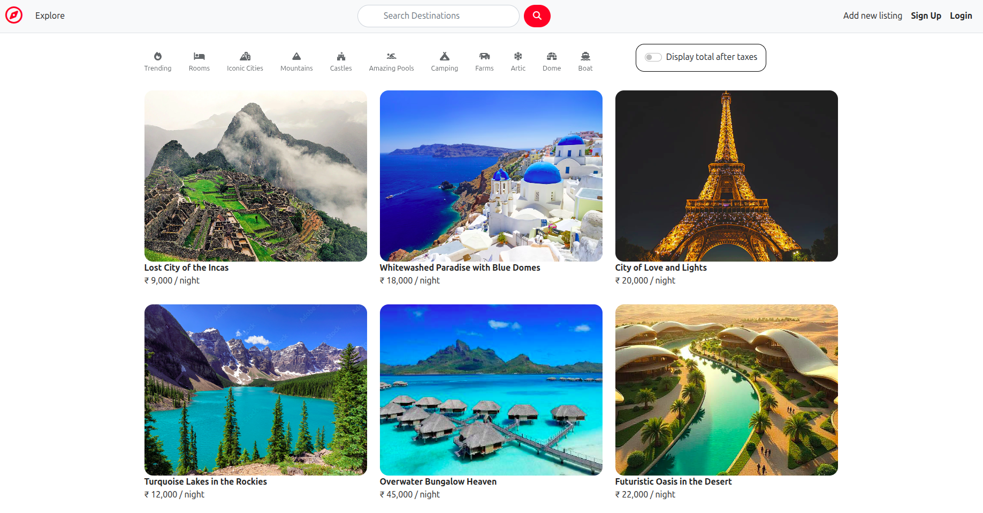
Task: Click the compass logo icon
Action: tap(14, 15)
